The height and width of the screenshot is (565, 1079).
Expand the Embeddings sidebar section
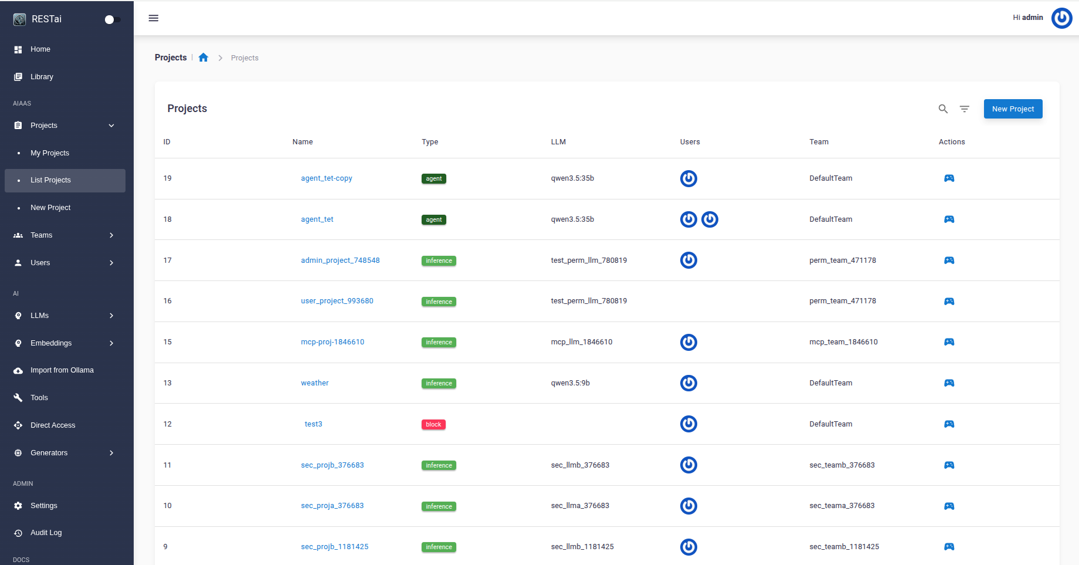click(x=65, y=343)
